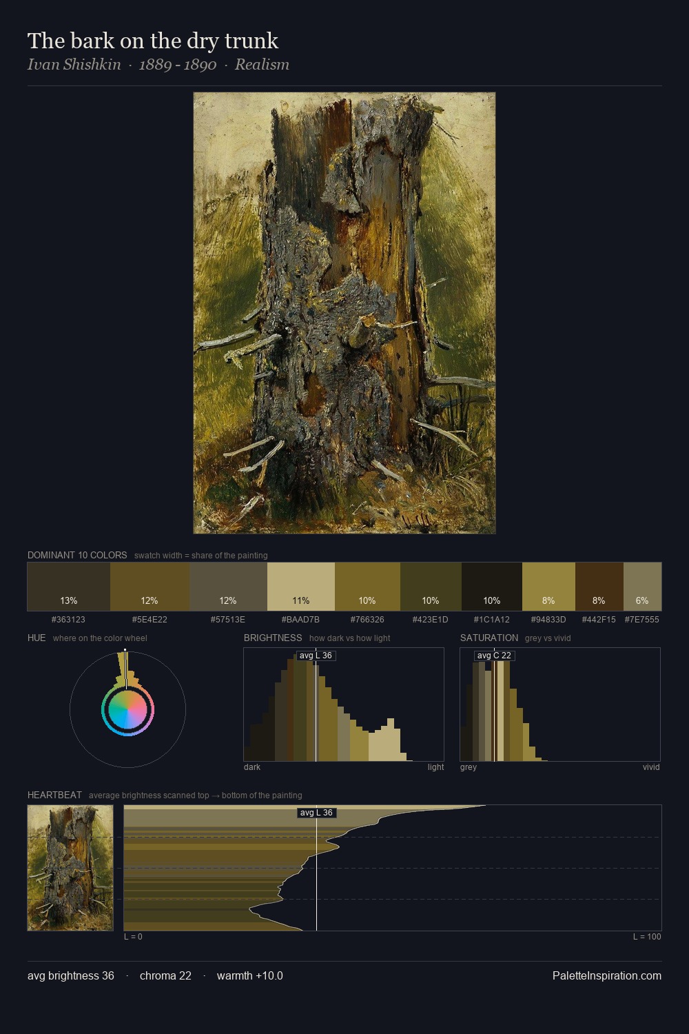Click the 'SATURATION' section heading
Screen dimensions: 689x1034
[489, 638]
